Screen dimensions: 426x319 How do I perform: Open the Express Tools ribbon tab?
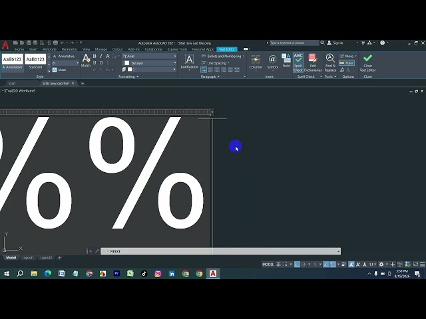[177, 49]
